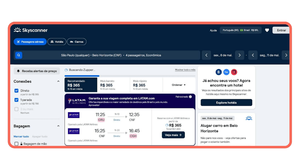The image size is (300, 157).
Task: Click the Veja mais button
Action: (173, 135)
